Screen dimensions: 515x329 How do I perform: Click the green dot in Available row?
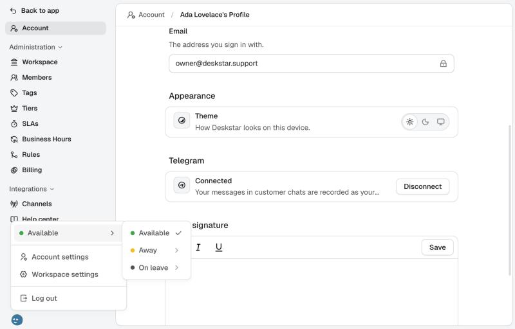pyautogui.click(x=21, y=233)
